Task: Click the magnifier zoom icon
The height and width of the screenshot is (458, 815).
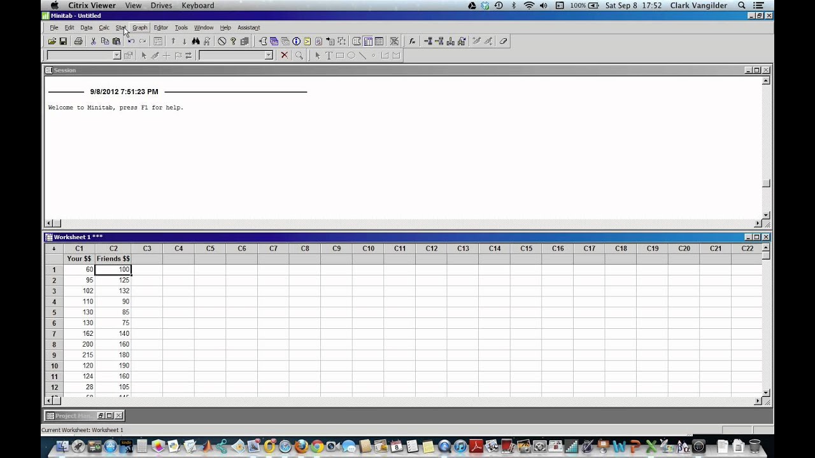Action: tap(299, 55)
